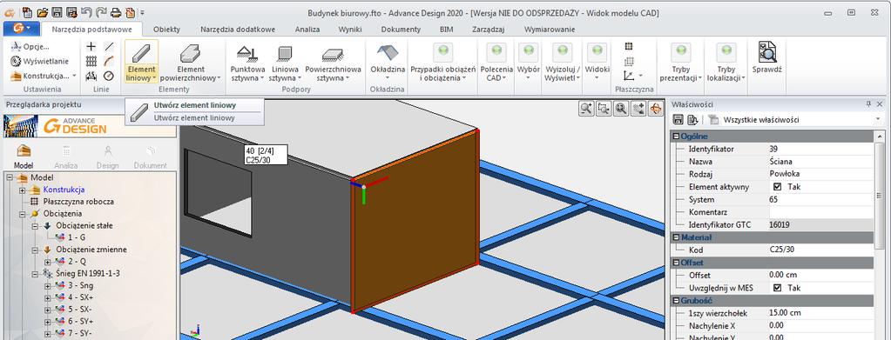Toggle the Element aktywny checkbox
The height and width of the screenshot is (340, 891).
(x=778, y=187)
